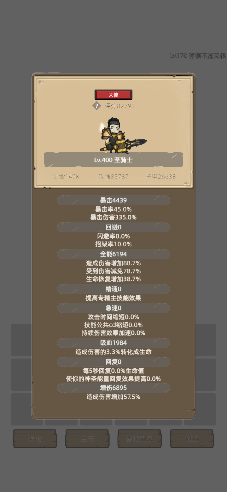The height and width of the screenshot is (492, 227).
Task: Select the 全能6194 stat header
Action: coord(113,254)
